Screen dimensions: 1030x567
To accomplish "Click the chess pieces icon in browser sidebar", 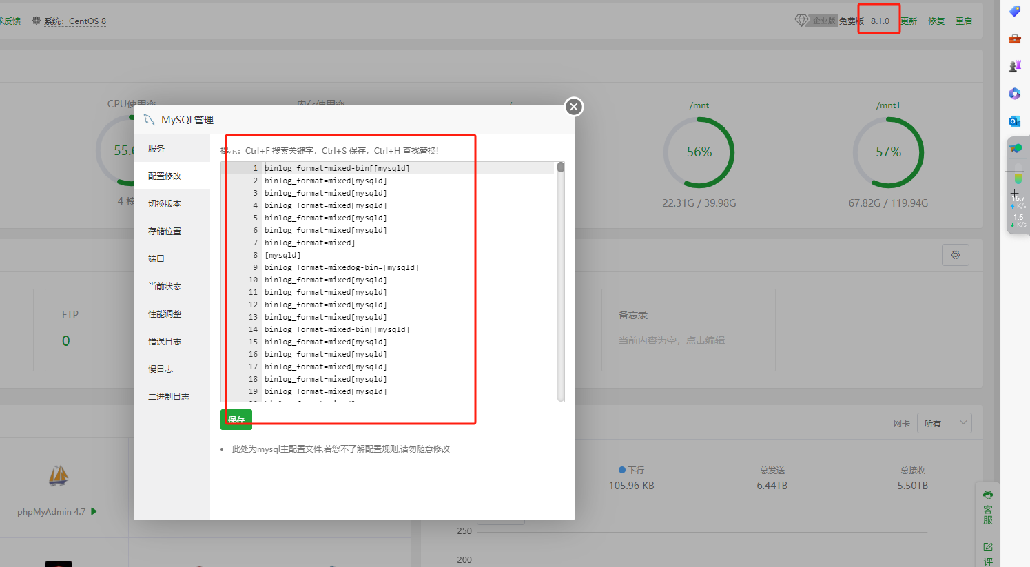I will [x=1015, y=66].
